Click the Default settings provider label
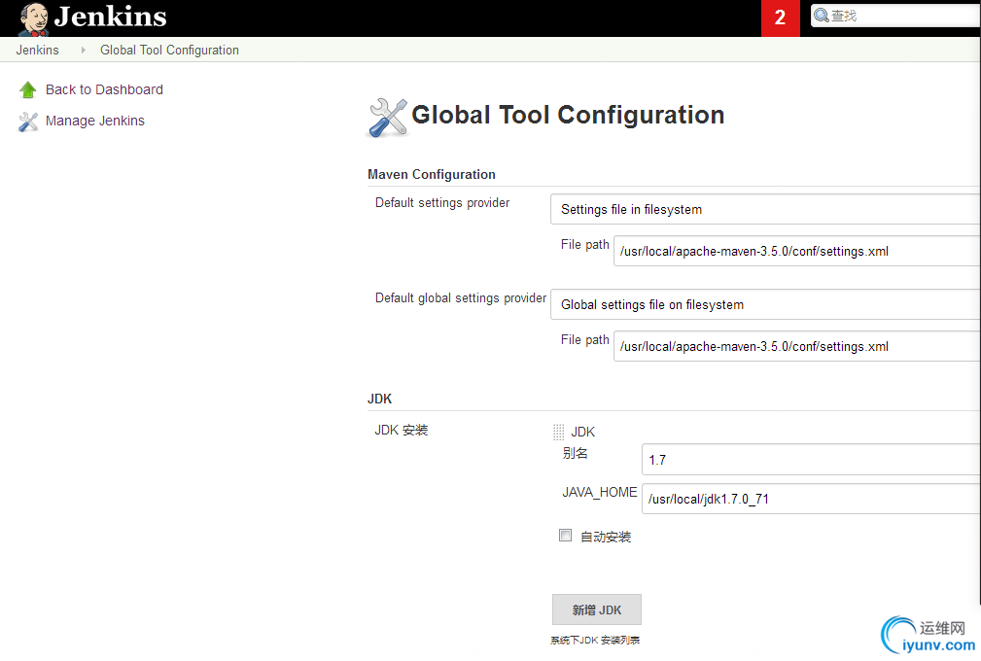Image resolution: width=981 pixels, height=661 pixels. [x=442, y=202]
